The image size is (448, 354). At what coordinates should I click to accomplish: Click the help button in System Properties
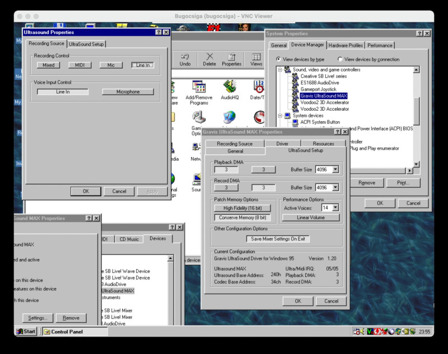419,34
